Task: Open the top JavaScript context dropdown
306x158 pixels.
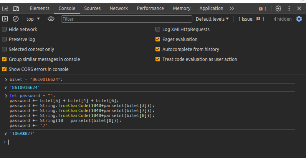Action: click(33, 19)
